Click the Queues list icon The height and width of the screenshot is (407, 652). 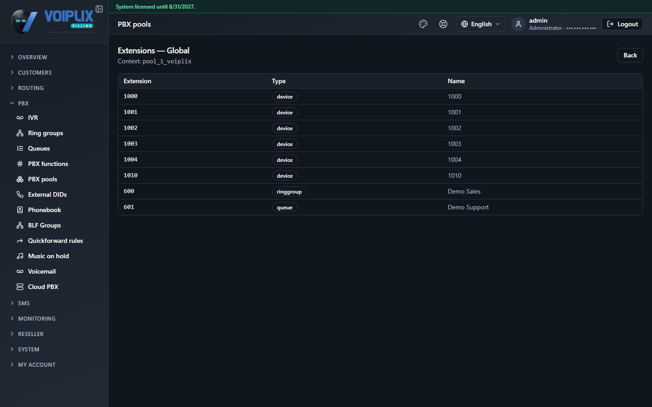click(20, 148)
